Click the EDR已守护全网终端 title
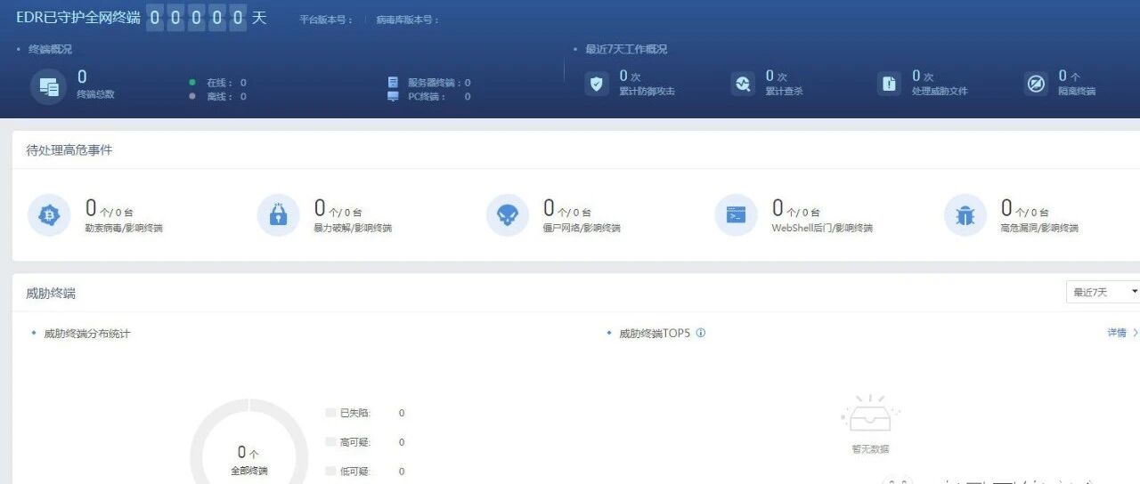 78,18
